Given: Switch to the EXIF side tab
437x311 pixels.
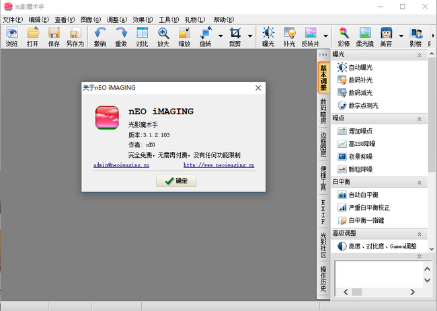Looking at the screenshot, I should tap(323, 212).
